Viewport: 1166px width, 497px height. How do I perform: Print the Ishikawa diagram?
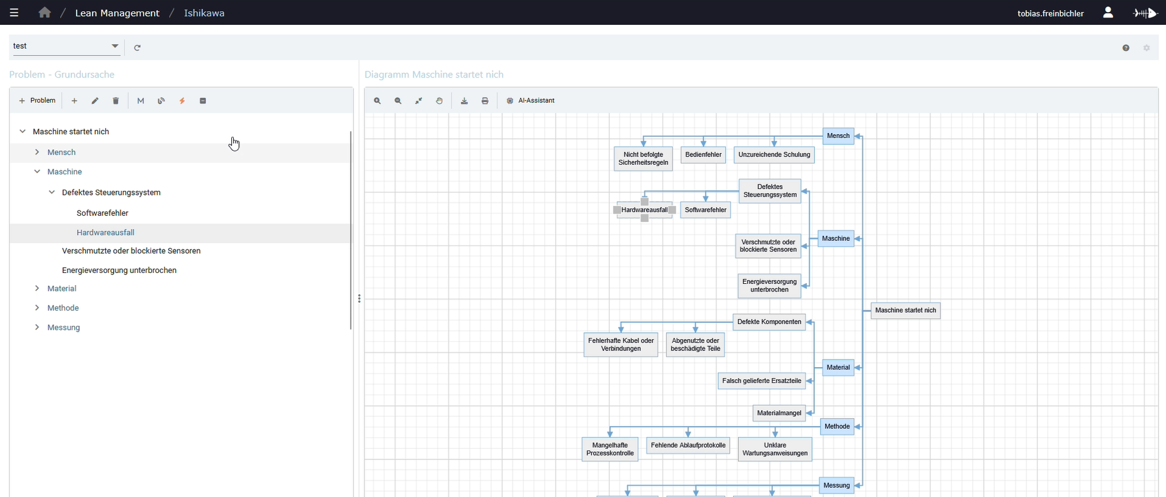pyautogui.click(x=485, y=101)
